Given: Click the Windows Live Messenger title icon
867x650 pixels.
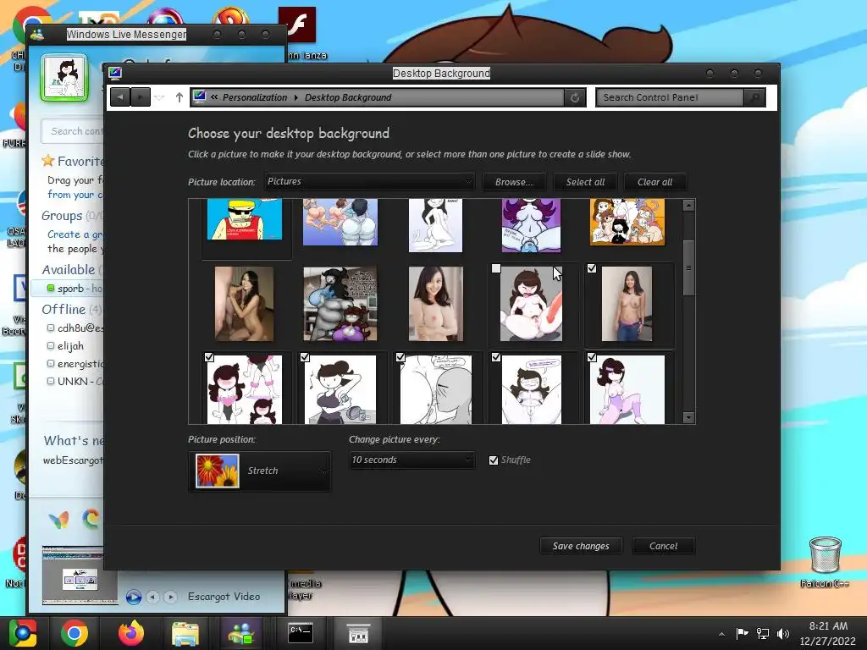Looking at the screenshot, I should [37, 34].
